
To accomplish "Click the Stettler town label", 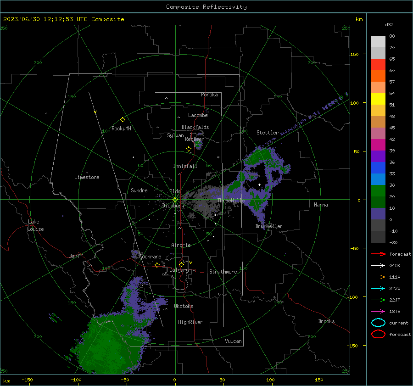I will [268, 133].
